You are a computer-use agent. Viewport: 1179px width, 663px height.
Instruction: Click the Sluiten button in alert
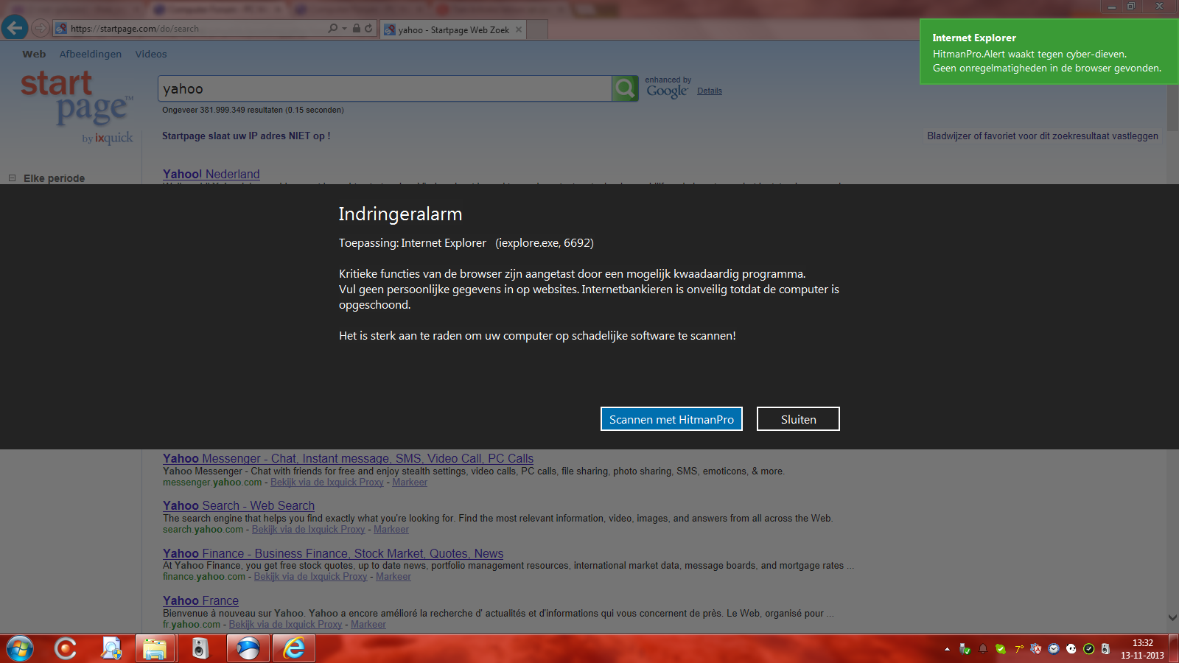798,419
